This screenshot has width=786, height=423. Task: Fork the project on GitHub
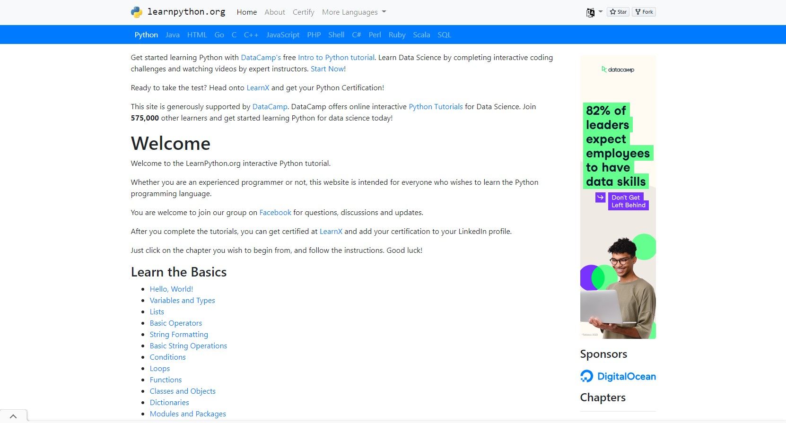click(x=644, y=12)
